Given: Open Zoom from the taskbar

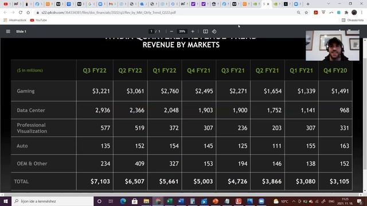Looking at the screenshot, I should tap(261, 201).
